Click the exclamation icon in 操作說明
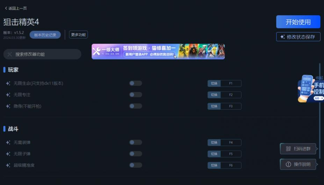Screen dimensions: 324x185 click(288, 164)
